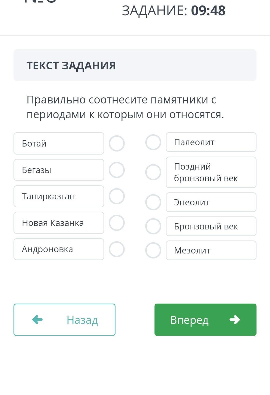
Task: Select the radio circle next to Андроновка
Action: pos(117,249)
